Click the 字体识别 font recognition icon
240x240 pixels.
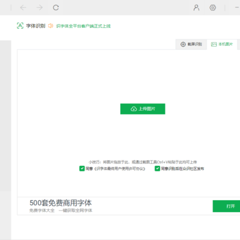(20, 26)
